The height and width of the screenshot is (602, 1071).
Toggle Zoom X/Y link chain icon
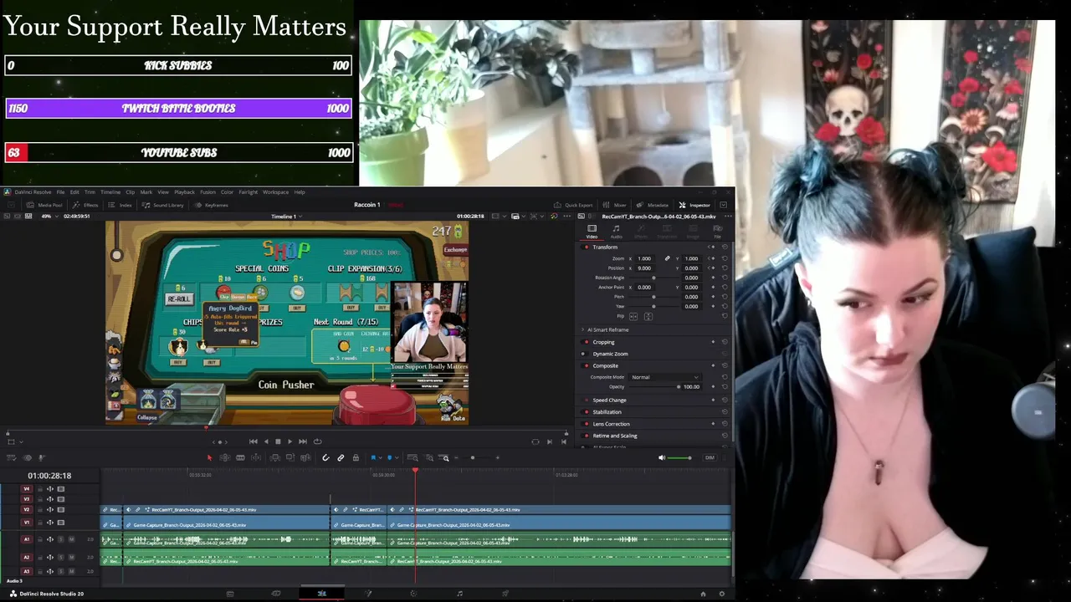(668, 258)
